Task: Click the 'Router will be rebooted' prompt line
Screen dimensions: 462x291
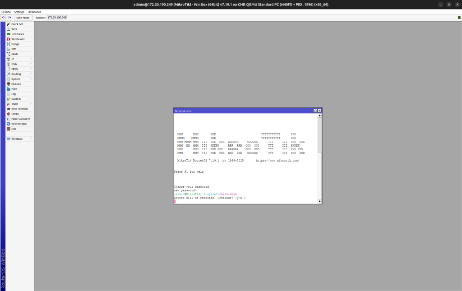Action: (210, 198)
